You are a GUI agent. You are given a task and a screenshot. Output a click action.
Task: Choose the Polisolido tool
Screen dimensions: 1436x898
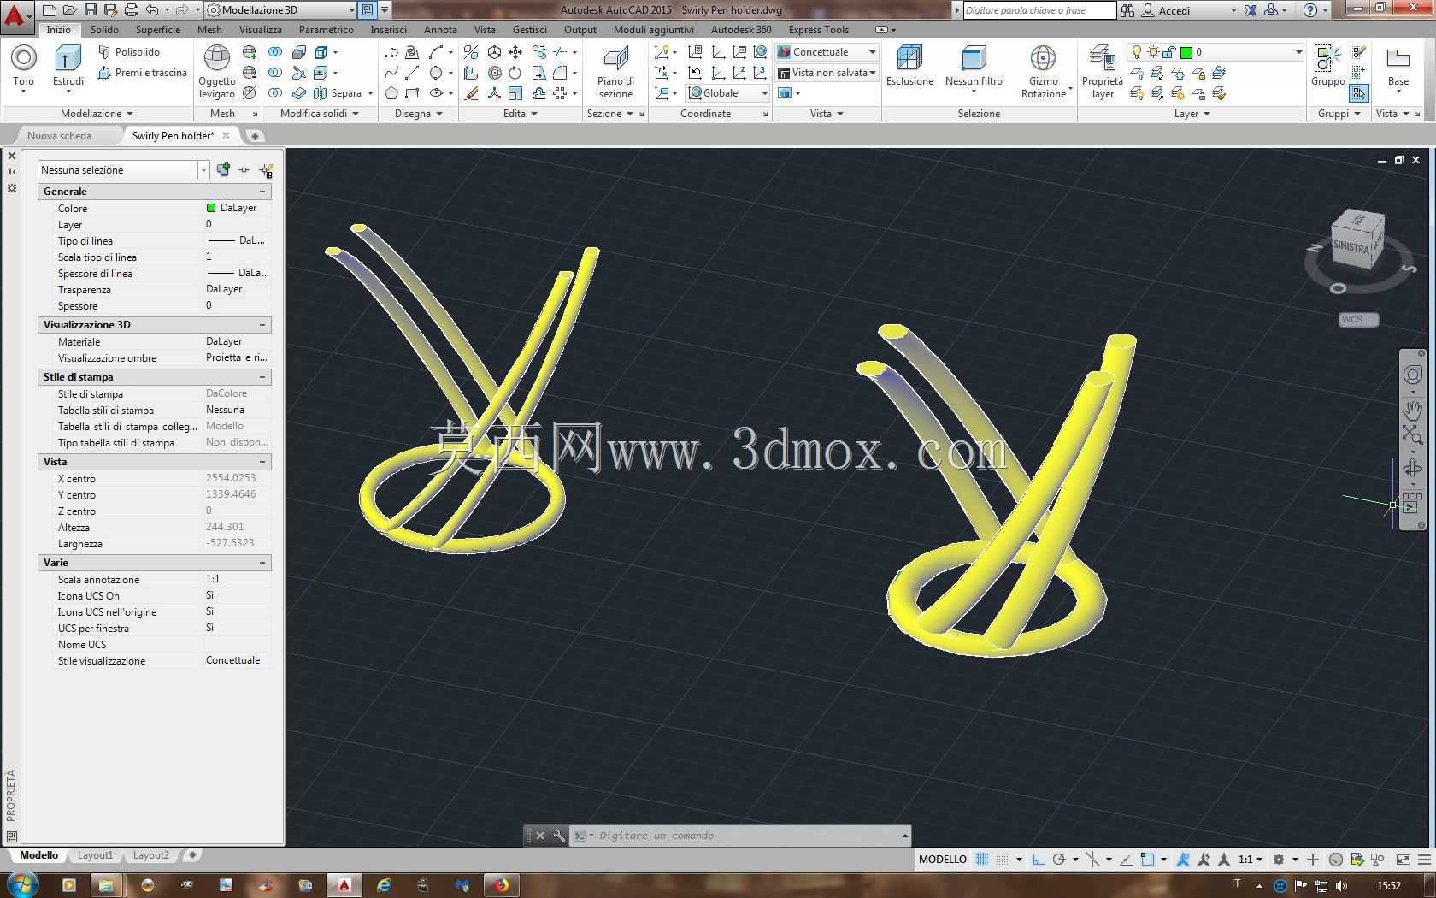point(129,52)
